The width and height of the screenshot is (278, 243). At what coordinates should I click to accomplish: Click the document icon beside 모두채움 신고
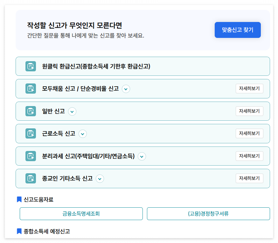coord(31,89)
